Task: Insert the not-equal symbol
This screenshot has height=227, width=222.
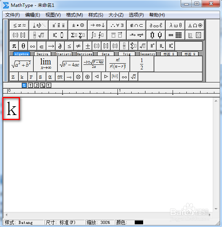Action: click(78, 46)
